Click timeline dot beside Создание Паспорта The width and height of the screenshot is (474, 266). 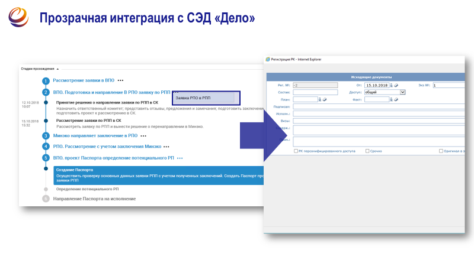pyautogui.click(x=46, y=168)
